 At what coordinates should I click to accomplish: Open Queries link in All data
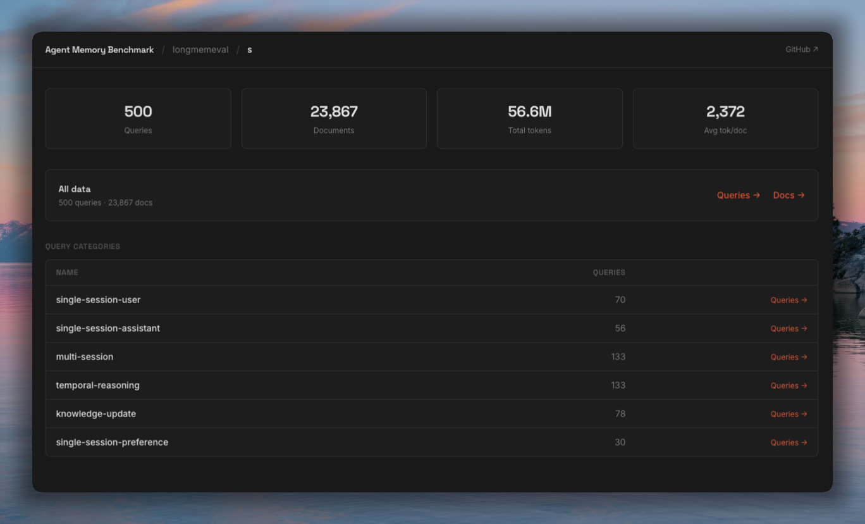(x=738, y=196)
